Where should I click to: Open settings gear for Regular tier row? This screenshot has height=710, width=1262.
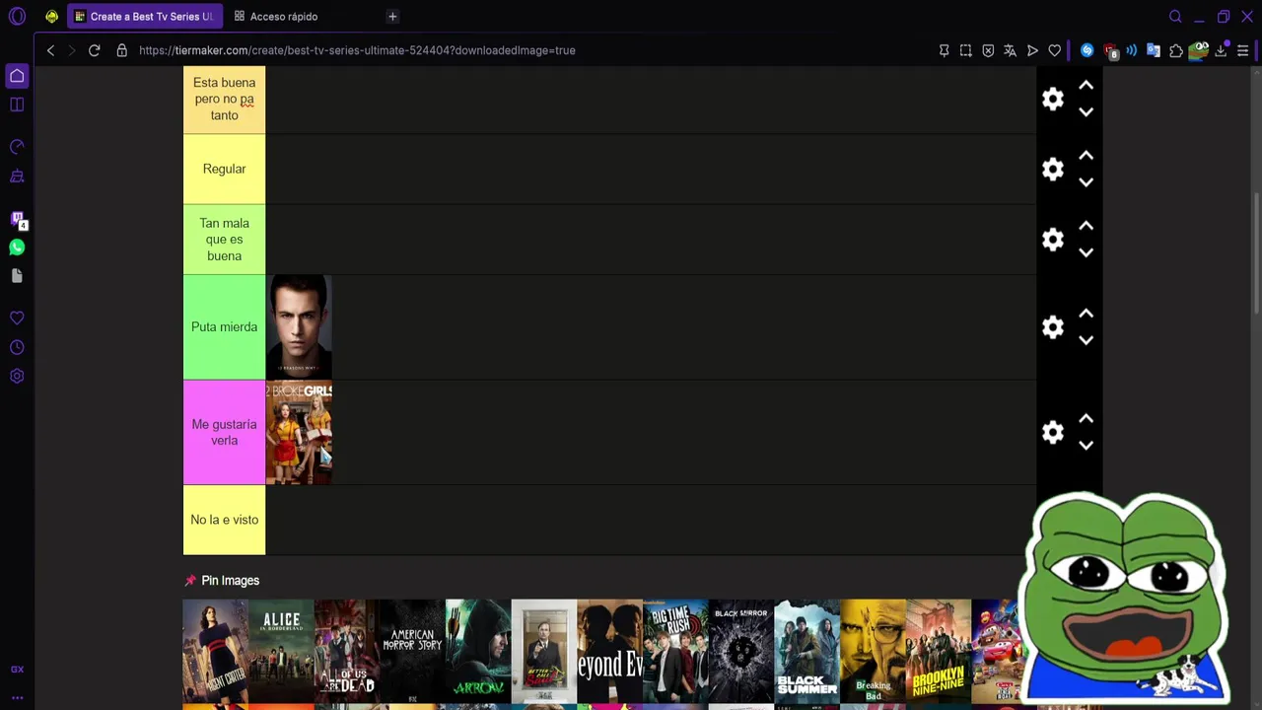pos(1053,169)
